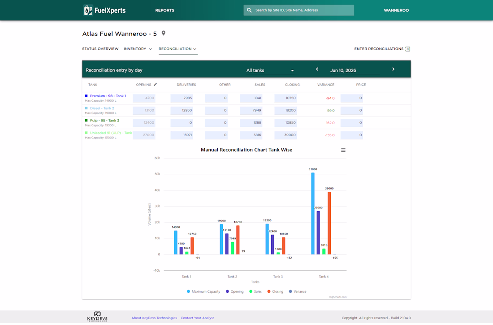This screenshot has width=493, height=325.
Task: Click the 27000 opening bar for Tank 4
Action: point(318,233)
